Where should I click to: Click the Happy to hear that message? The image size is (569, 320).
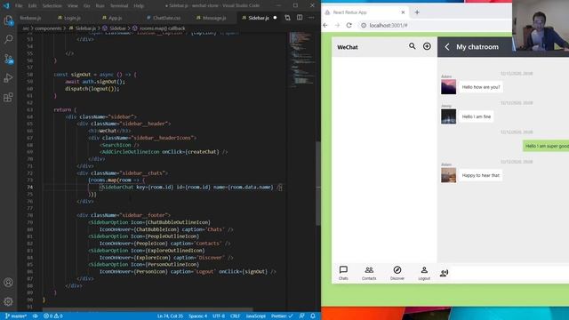point(480,175)
